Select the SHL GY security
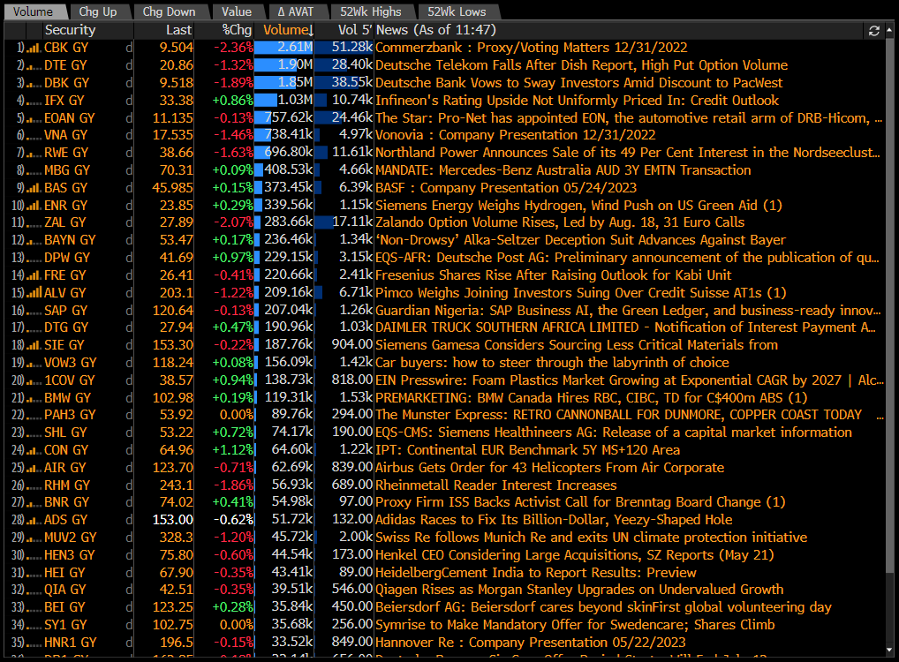Screen dimensions: 899x662 pyautogui.click(x=65, y=433)
